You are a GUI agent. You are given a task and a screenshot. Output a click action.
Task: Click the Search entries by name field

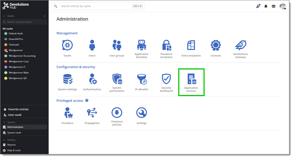[98, 6]
